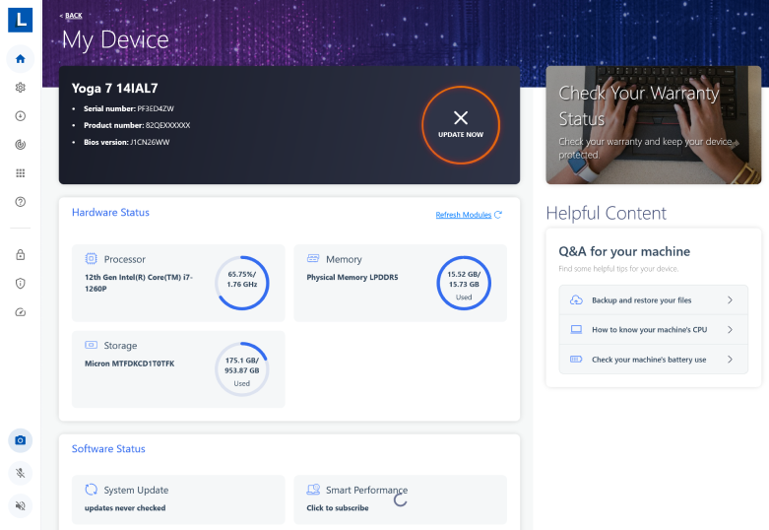Viewport: 769px width, 530px height.
Task: Open Check your machine's battery use
Action: [653, 360]
